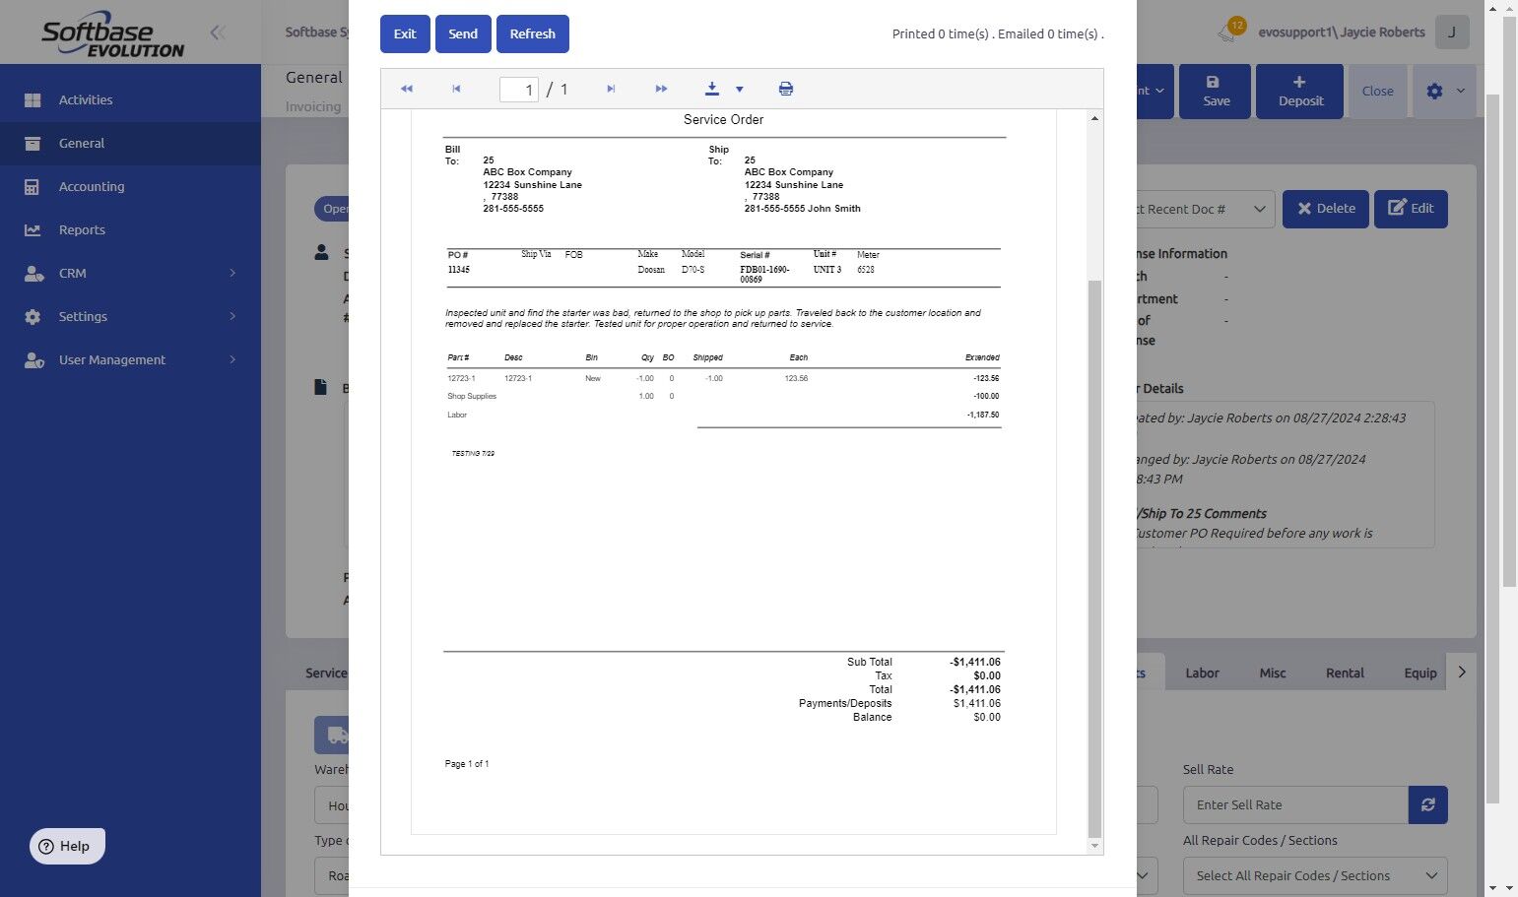The width and height of the screenshot is (1518, 897).
Task: Open the export format dropdown arrow
Action: [740, 90]
